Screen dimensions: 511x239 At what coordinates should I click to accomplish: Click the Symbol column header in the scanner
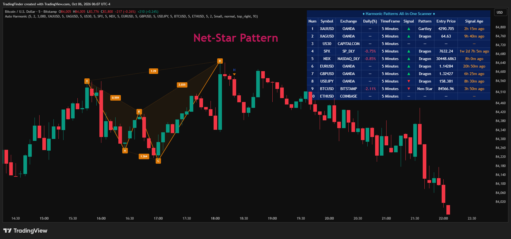click(x=327, y=21)
